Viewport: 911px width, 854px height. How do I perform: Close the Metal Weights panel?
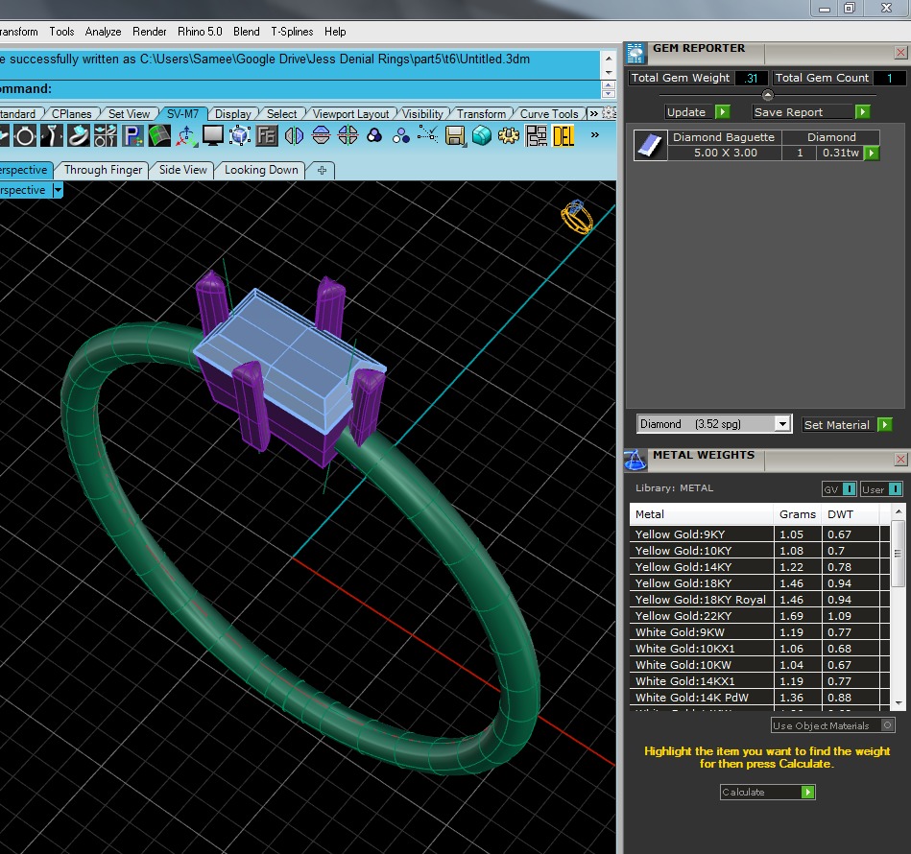tap(900, 460)
